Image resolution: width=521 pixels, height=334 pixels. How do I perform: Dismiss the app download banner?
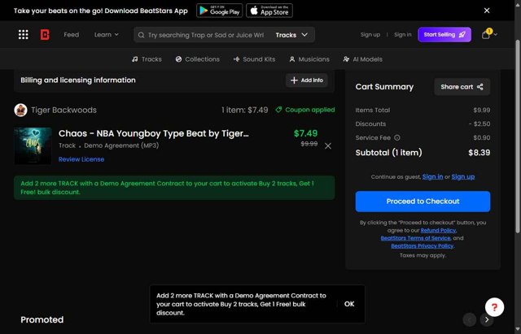[487, 11]
